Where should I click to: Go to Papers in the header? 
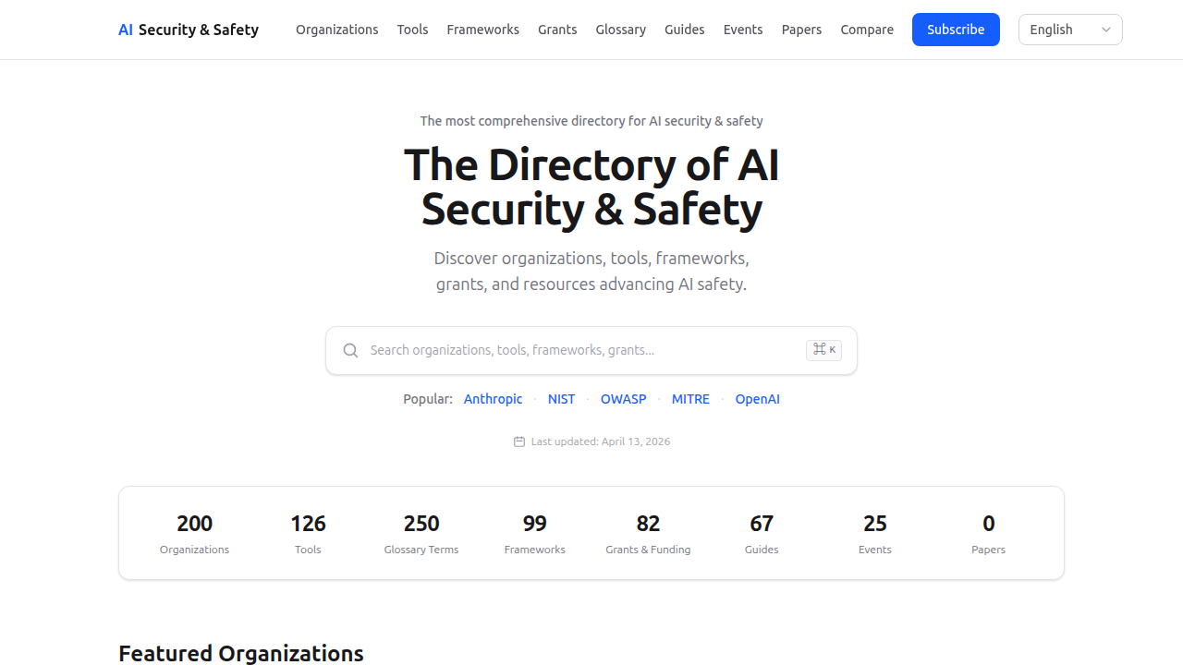tap(801, 30)
